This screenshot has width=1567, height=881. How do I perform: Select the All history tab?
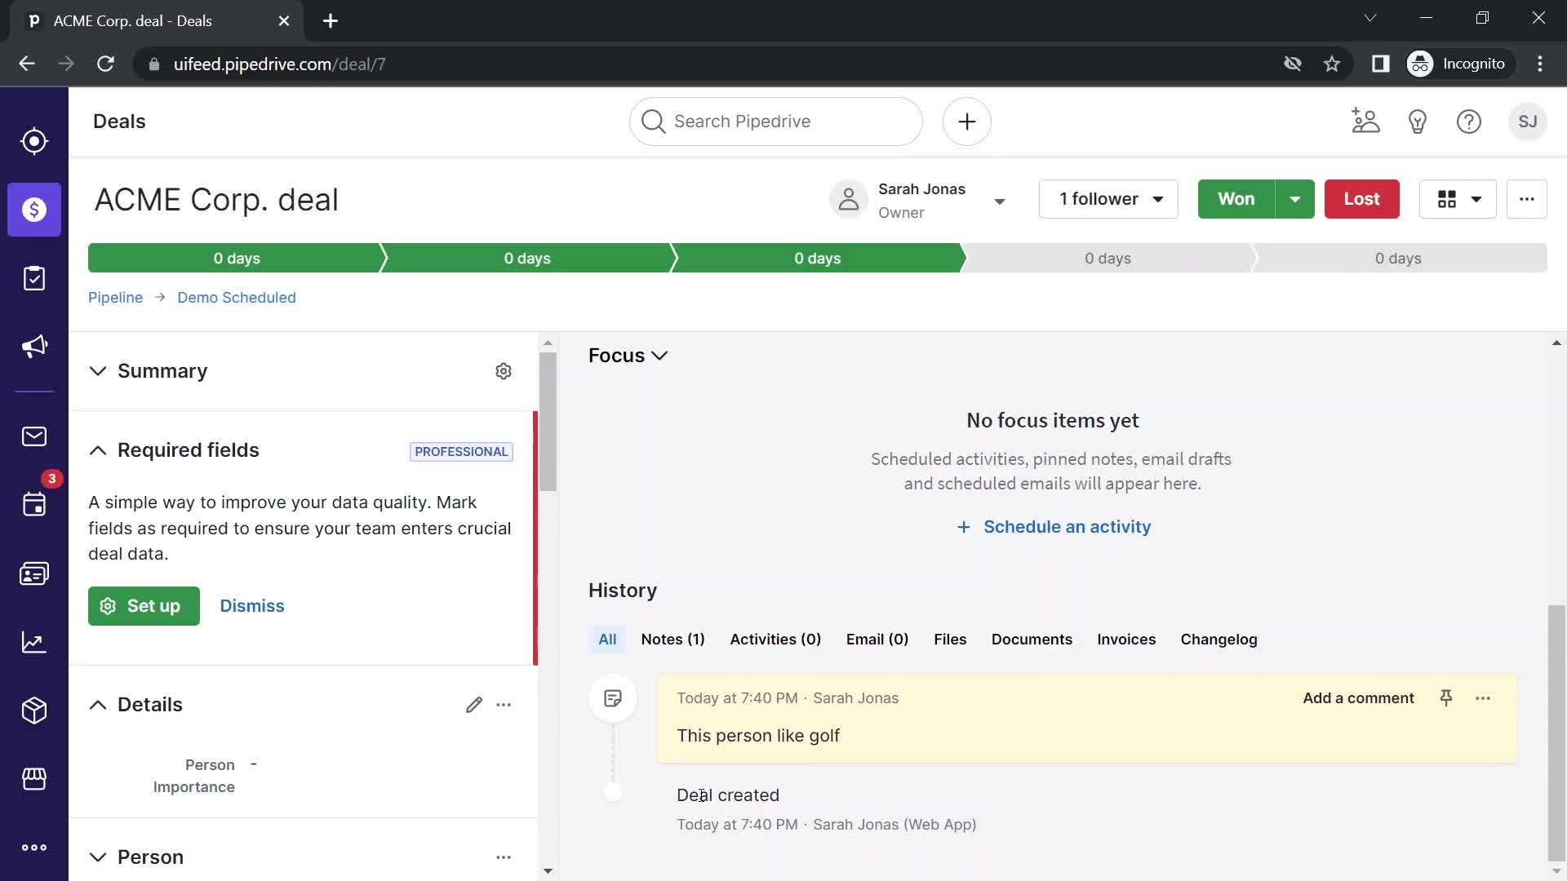tap(607, 640)
